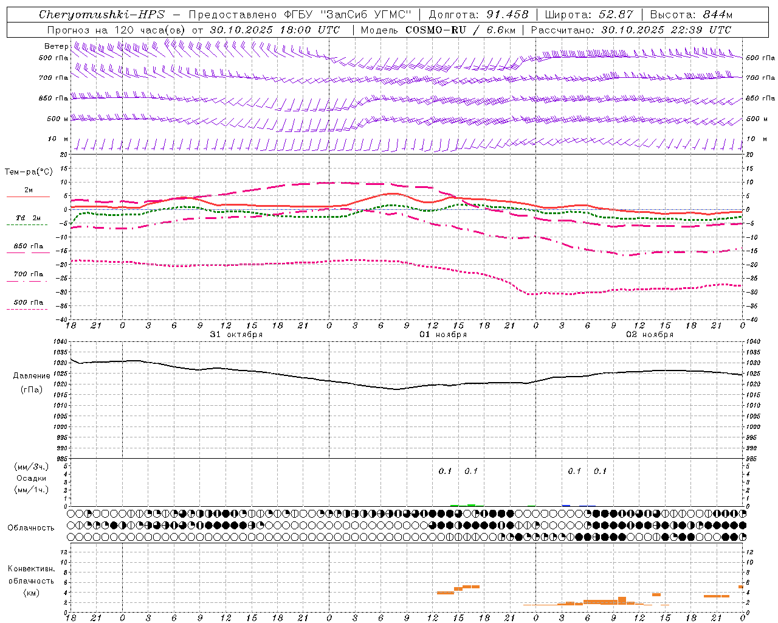Click the Конвективн. convective cloud label
Viewport: 778px width, 623px height.
click(31, 569)
